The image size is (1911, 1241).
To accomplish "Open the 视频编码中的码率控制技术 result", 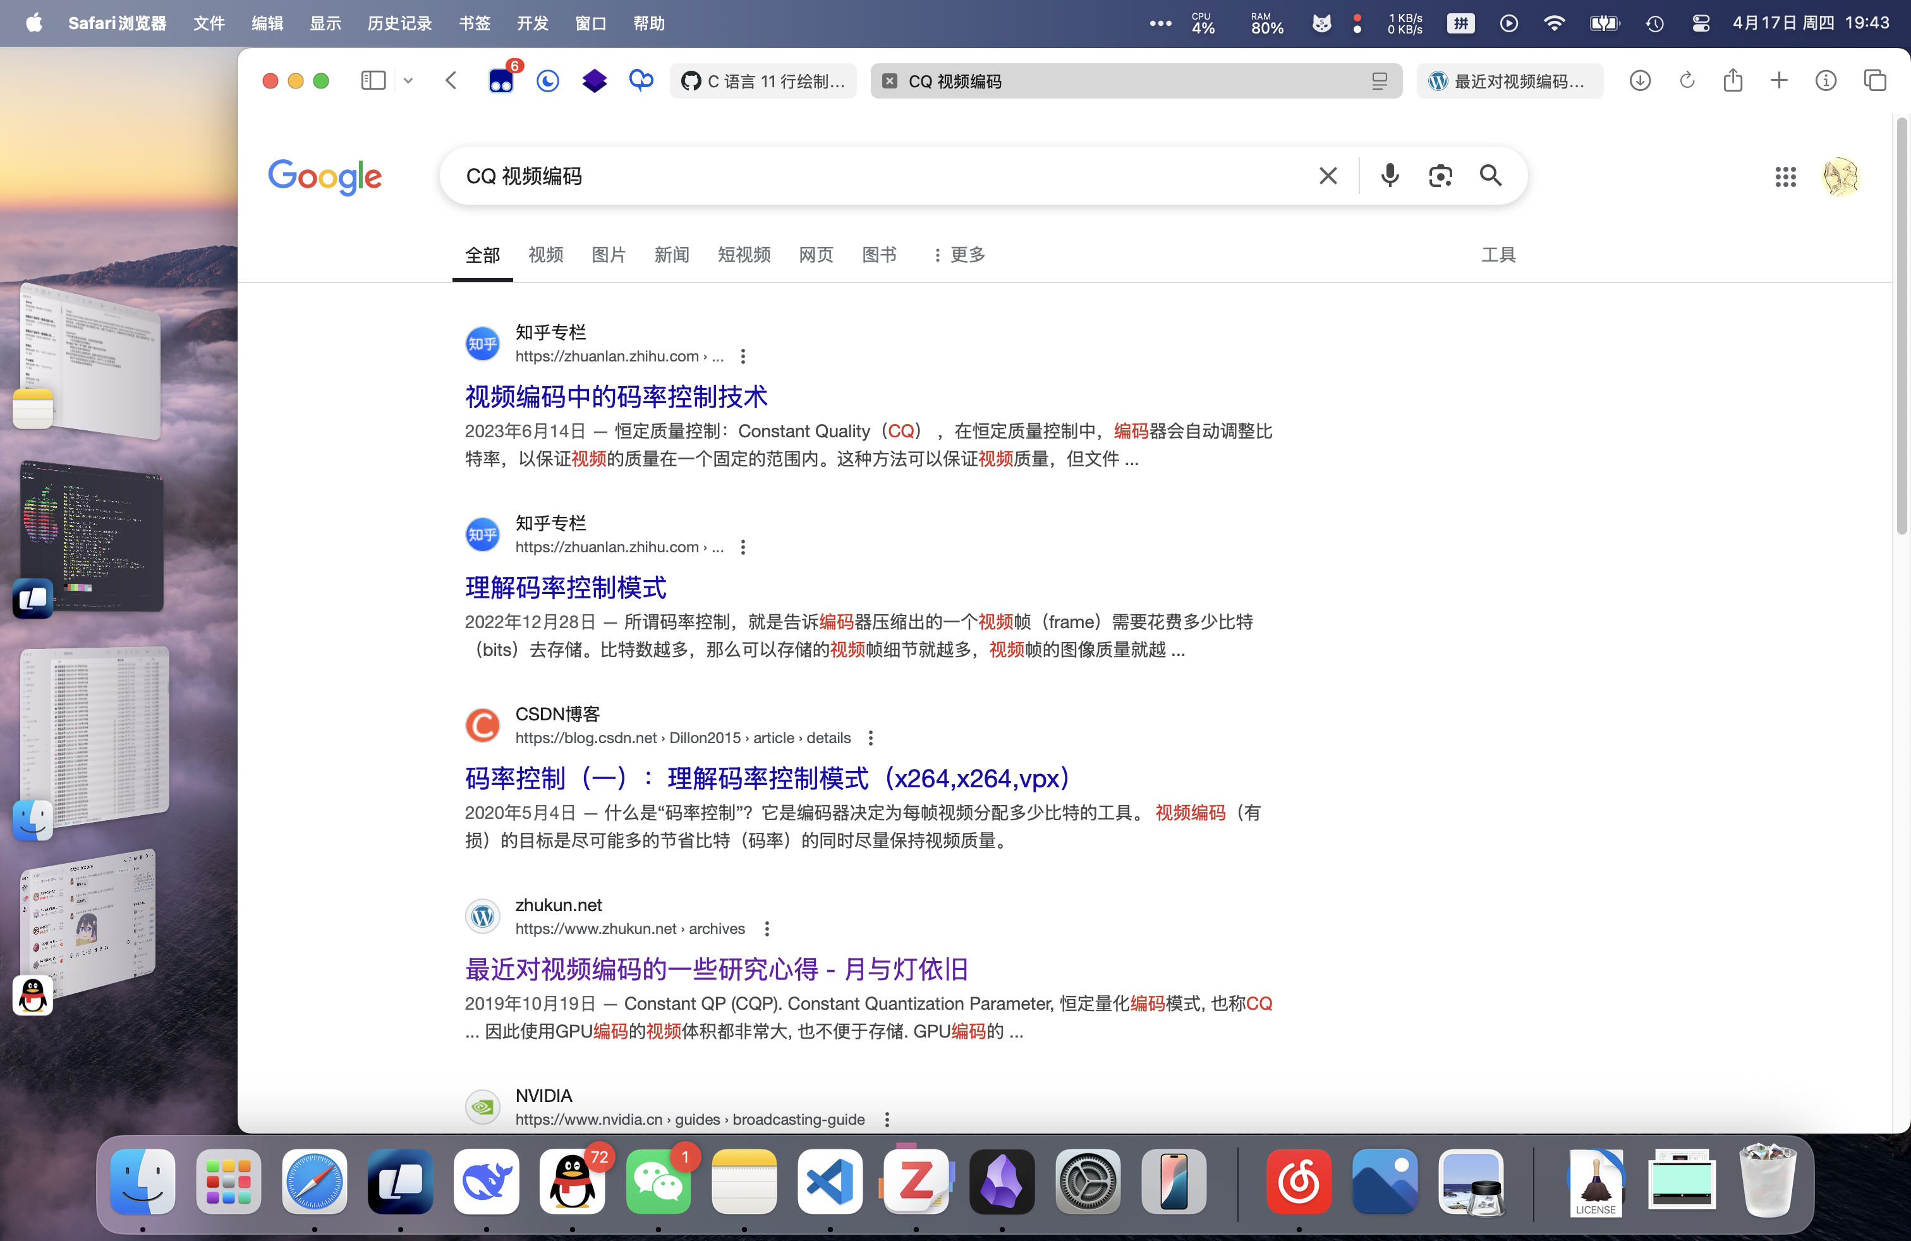I will click(x=616, y=396).
